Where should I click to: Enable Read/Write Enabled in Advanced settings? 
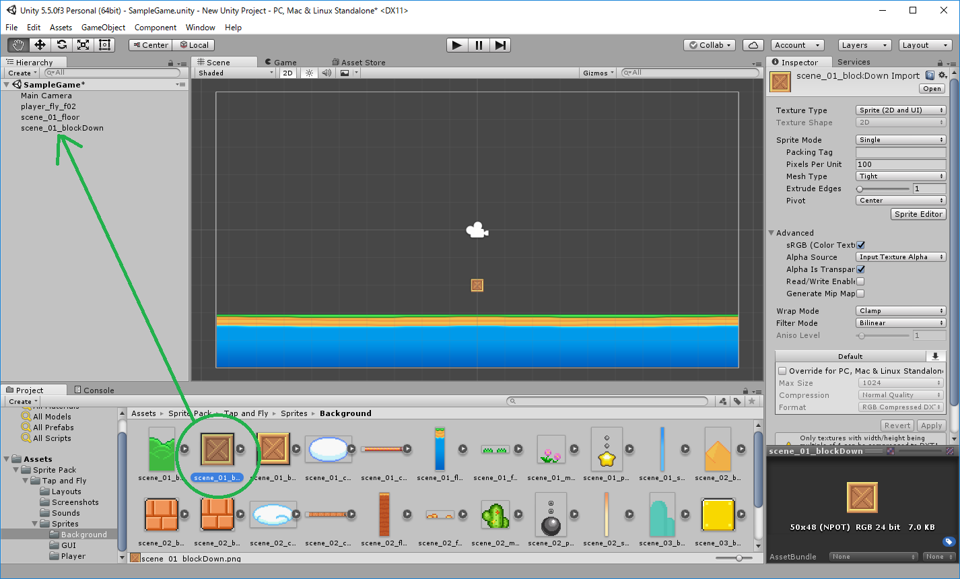(x=860, y=281)
